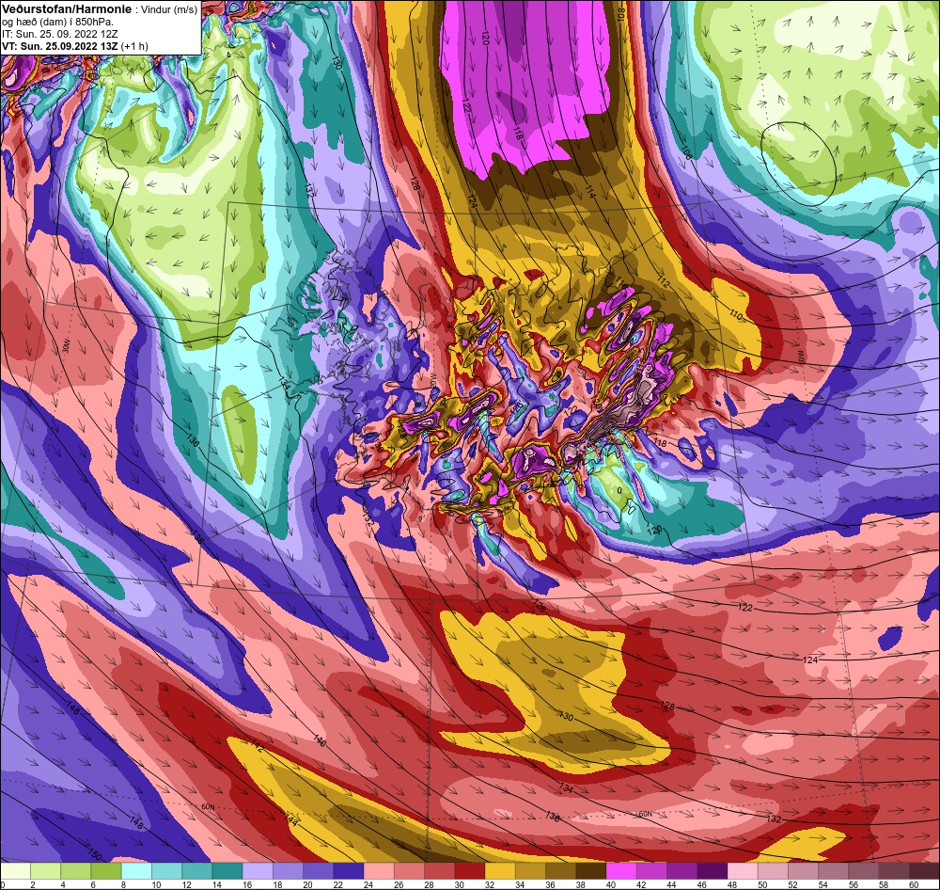Click the orchid 42–44 m/s legend swatch
Image resolution: width=940 pixels, height=890 pixels.
651,871
